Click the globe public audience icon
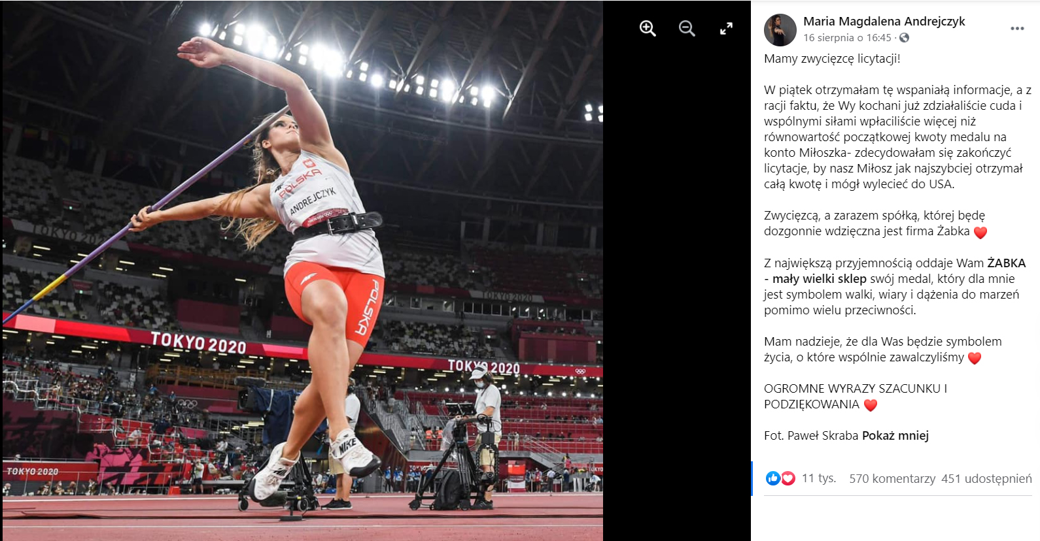Viewport: 1040px width, 541px height. (905, 38)
